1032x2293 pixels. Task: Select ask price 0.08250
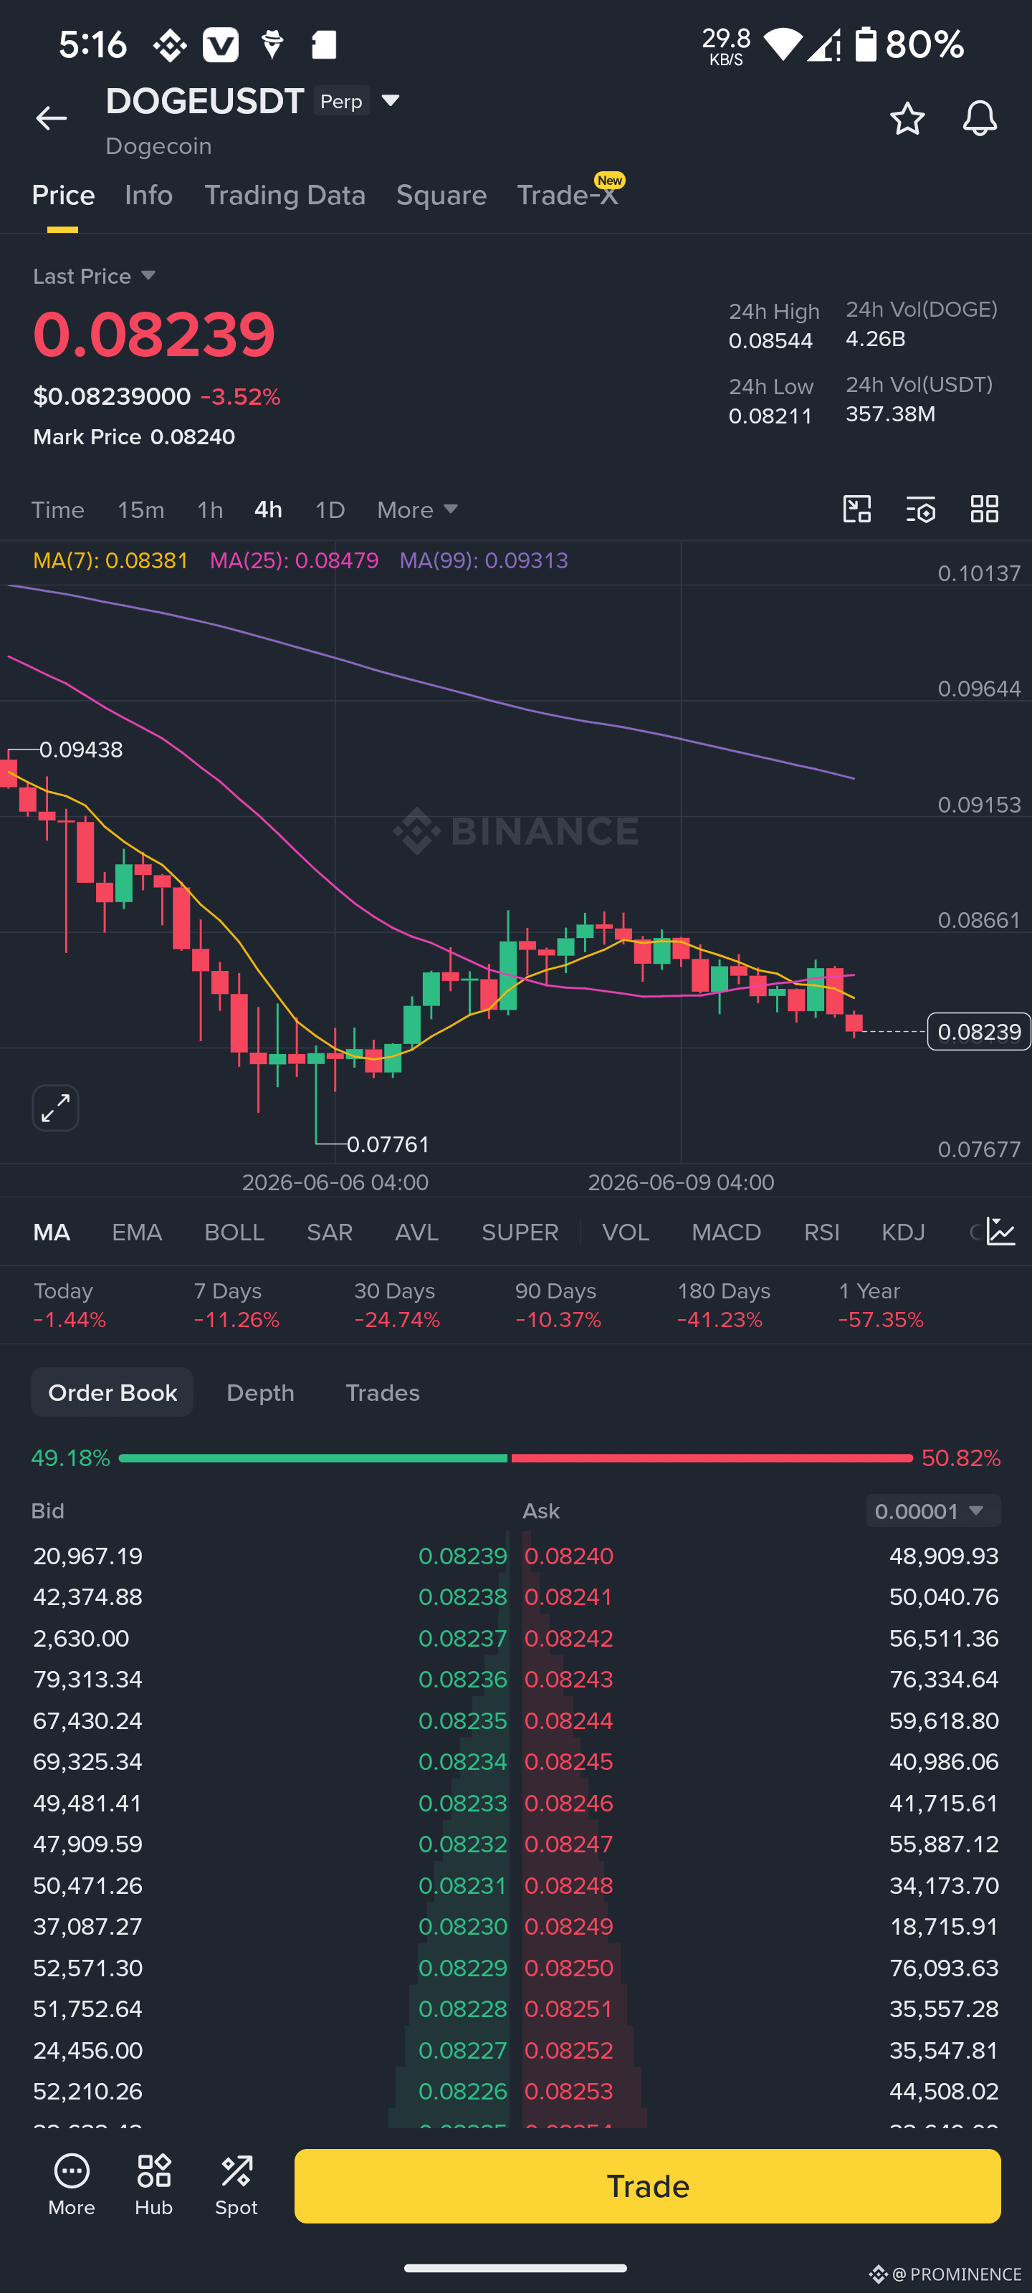569,1967
